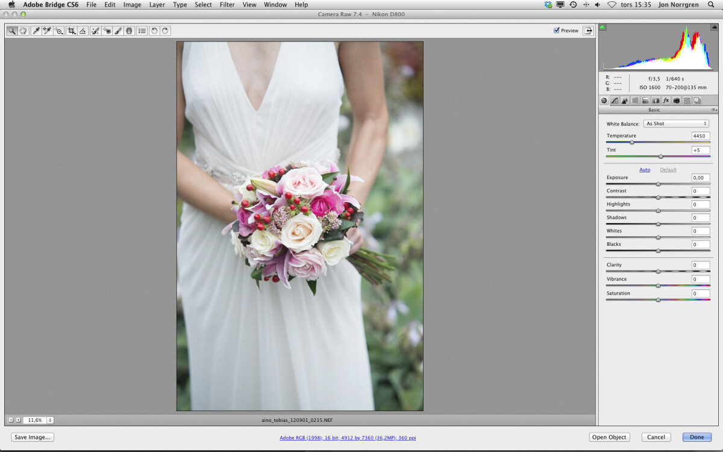Click the Highlights value field
The width and height of the screenshot is (723, 452).
click(701, 204)
